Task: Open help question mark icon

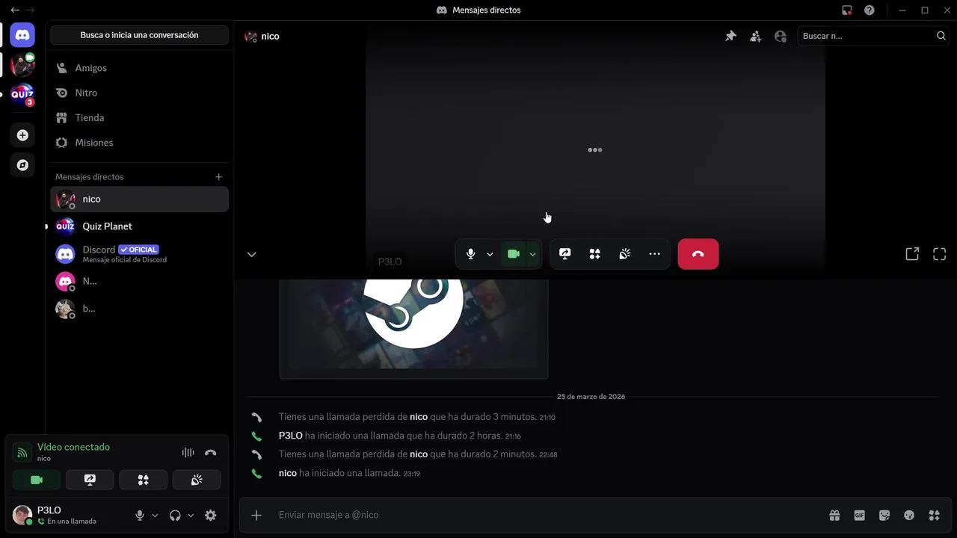Action: [869, 10]
